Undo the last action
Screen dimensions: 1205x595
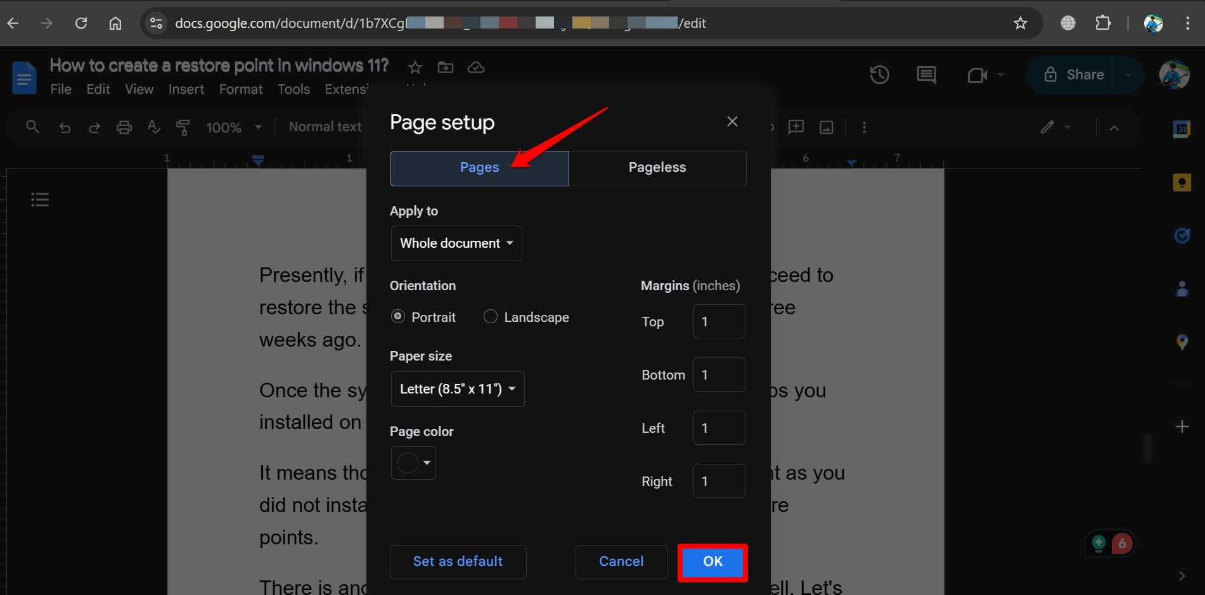click(x=65, y=127)
